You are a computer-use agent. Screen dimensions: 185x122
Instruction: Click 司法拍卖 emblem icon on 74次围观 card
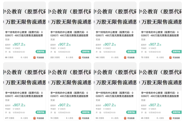(80, 118)
